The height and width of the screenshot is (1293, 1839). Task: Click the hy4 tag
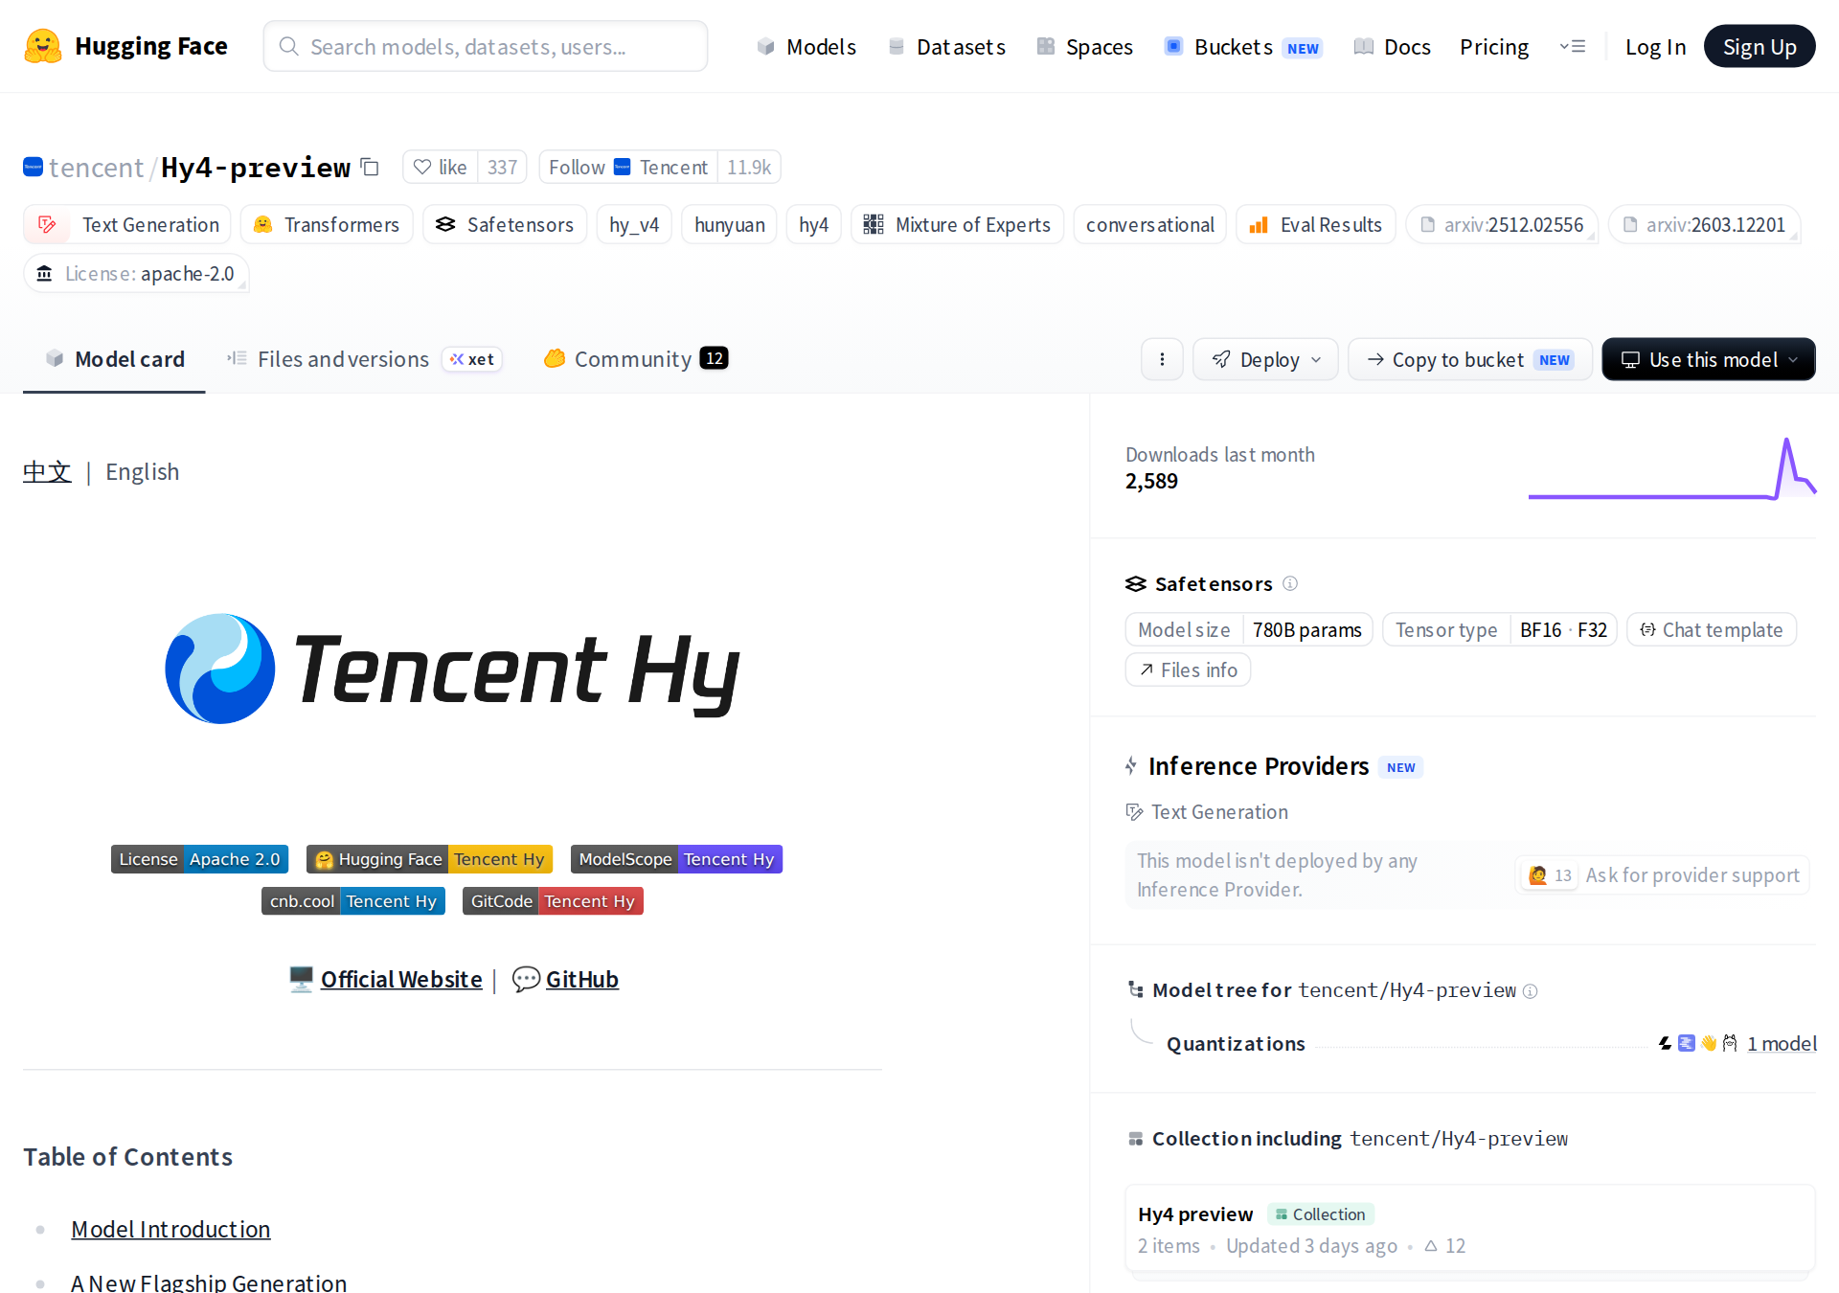point(813,225)
